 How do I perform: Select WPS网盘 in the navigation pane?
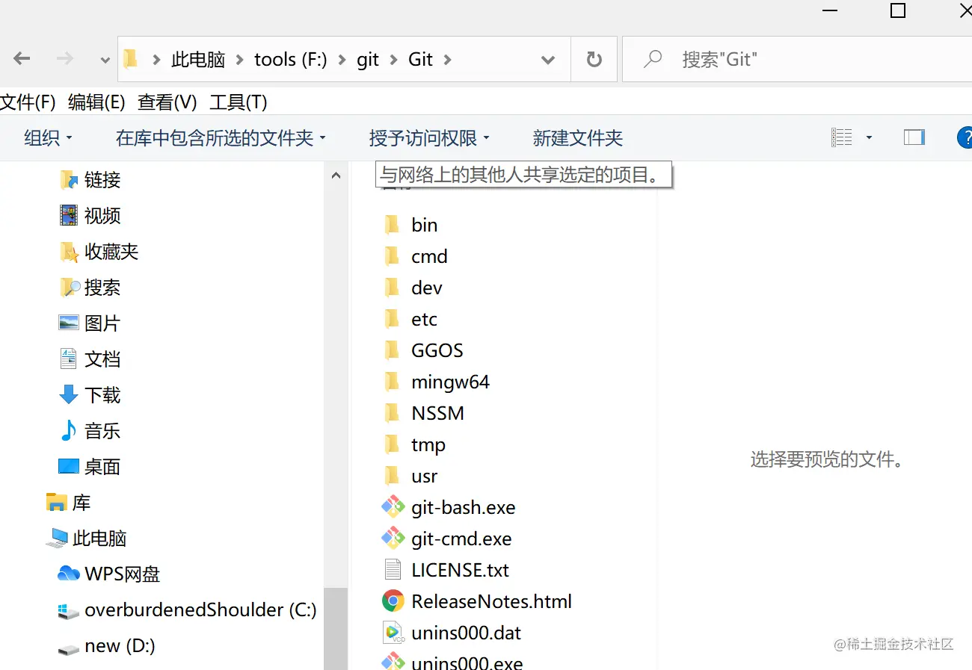tap(109, 574)
